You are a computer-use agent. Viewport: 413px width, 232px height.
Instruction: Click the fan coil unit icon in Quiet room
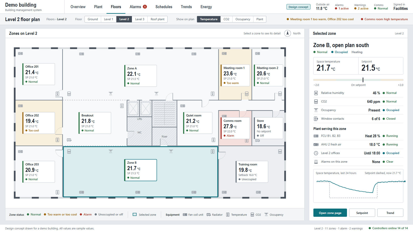183,106
